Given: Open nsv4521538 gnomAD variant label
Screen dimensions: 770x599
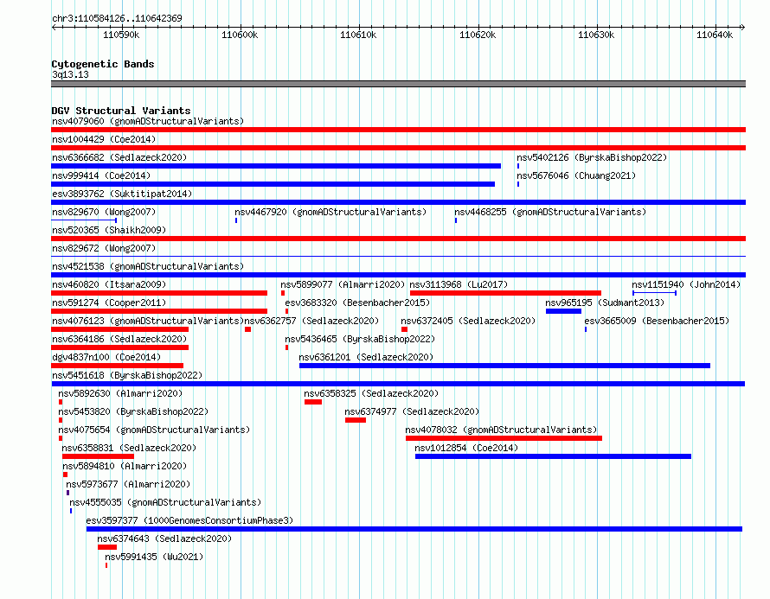Looking at the screenshot, I should (x=148, y=266).
